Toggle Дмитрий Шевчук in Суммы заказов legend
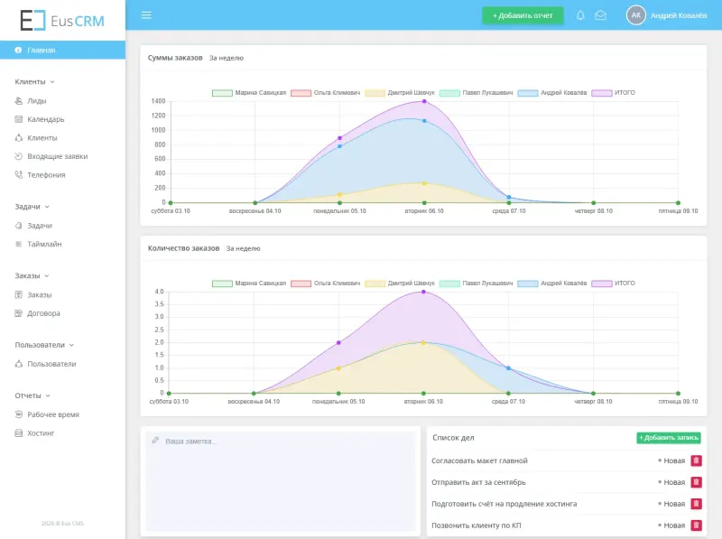 coord(400,93)
